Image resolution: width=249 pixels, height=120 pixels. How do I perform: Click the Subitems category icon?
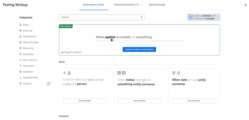tap(20, 72)
